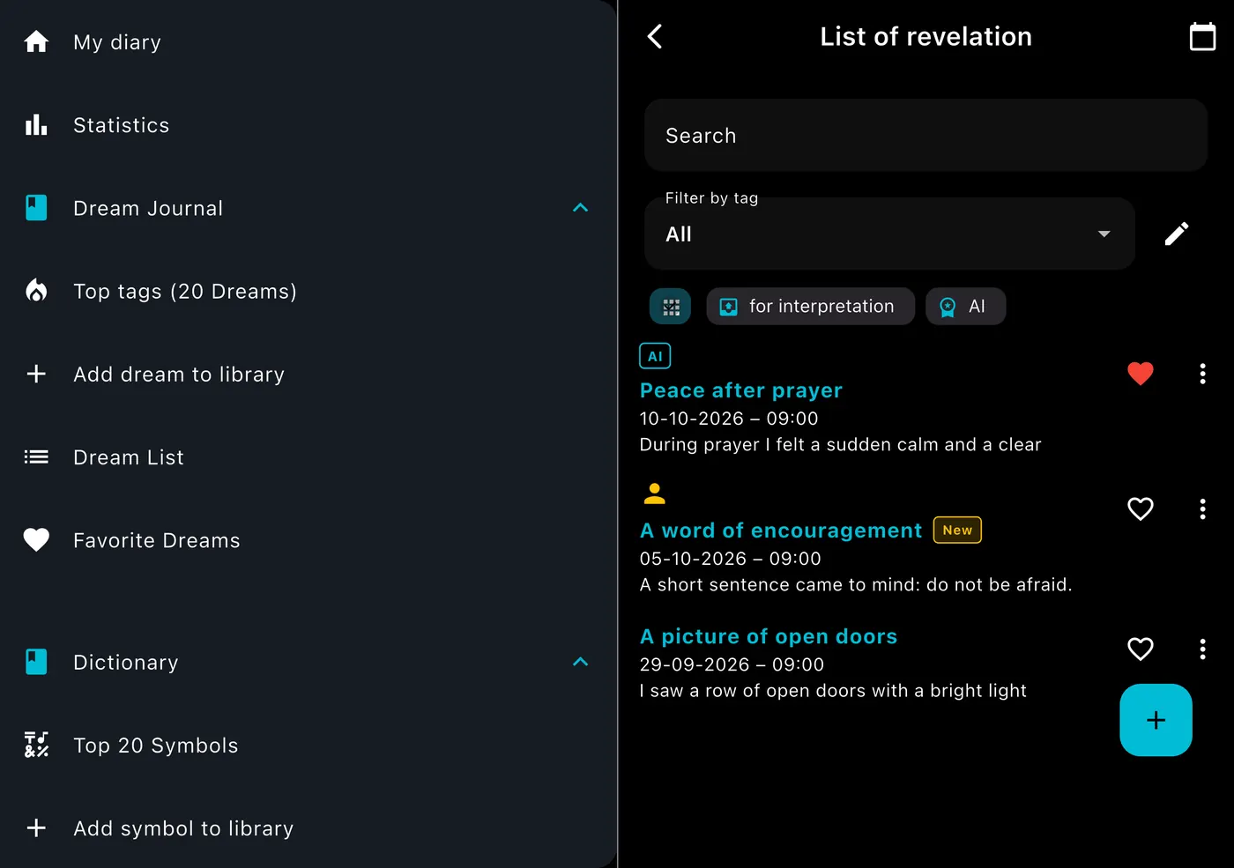The height and width of the screenshot is (868, 1234).
Task: Open A picture of open doors title
Action: coord(769,636)
